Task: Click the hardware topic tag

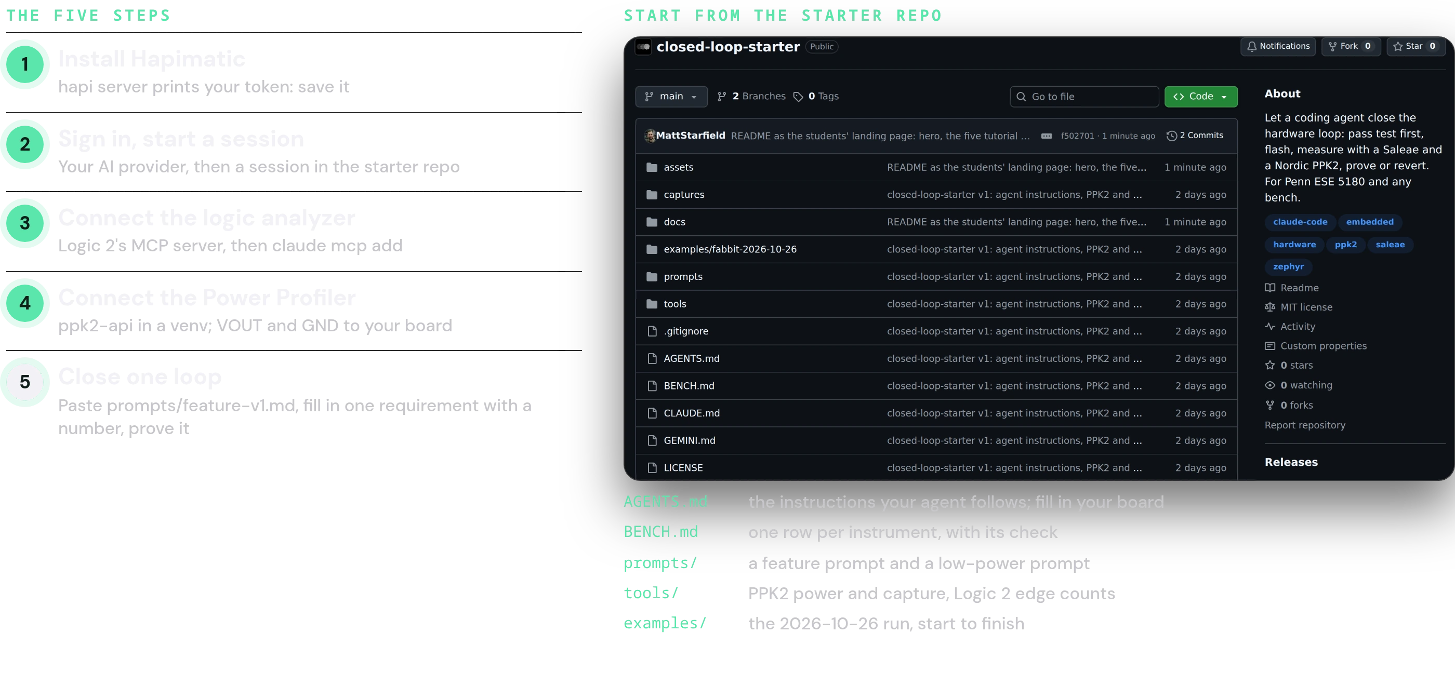Action: tap(1294, 245)
